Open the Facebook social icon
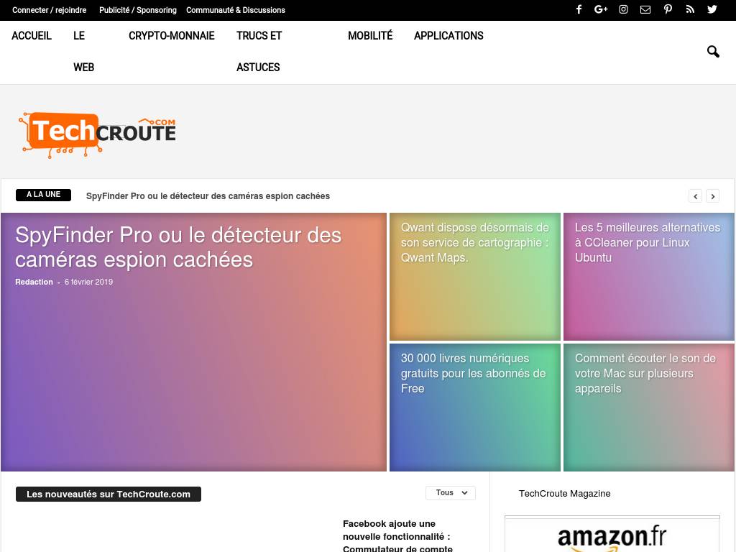 coord(579,9)
